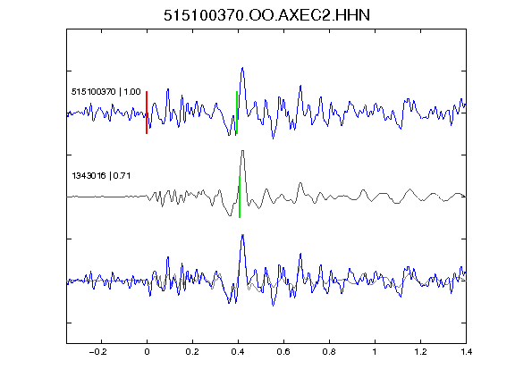Click the label 1343016 | 0.71
The image size is (515, 386).
click(101, 176)
